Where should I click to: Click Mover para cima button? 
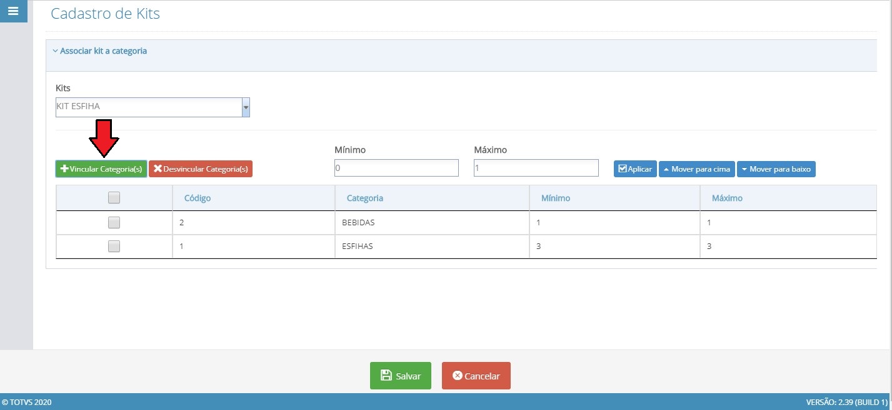[x=696, y=169]
